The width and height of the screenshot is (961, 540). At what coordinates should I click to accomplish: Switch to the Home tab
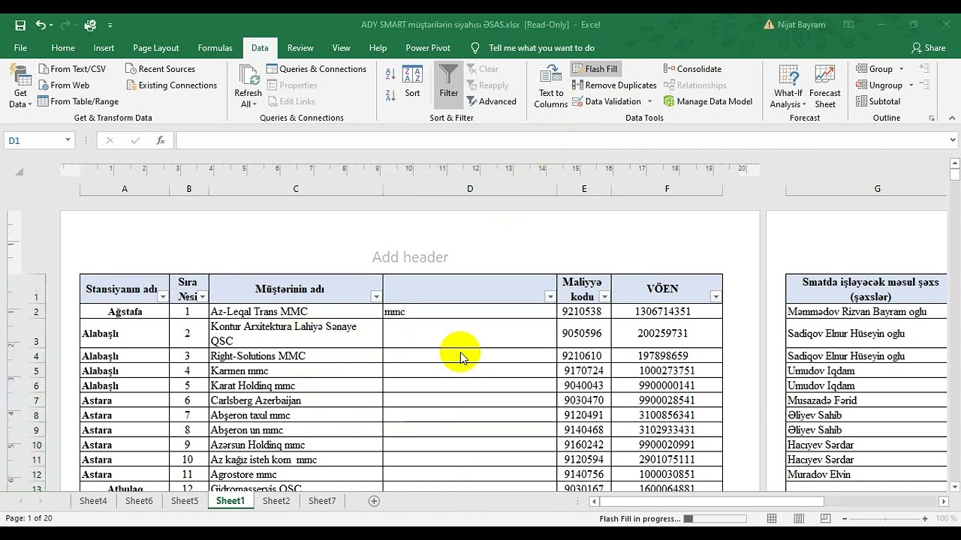tap(63, 48)
